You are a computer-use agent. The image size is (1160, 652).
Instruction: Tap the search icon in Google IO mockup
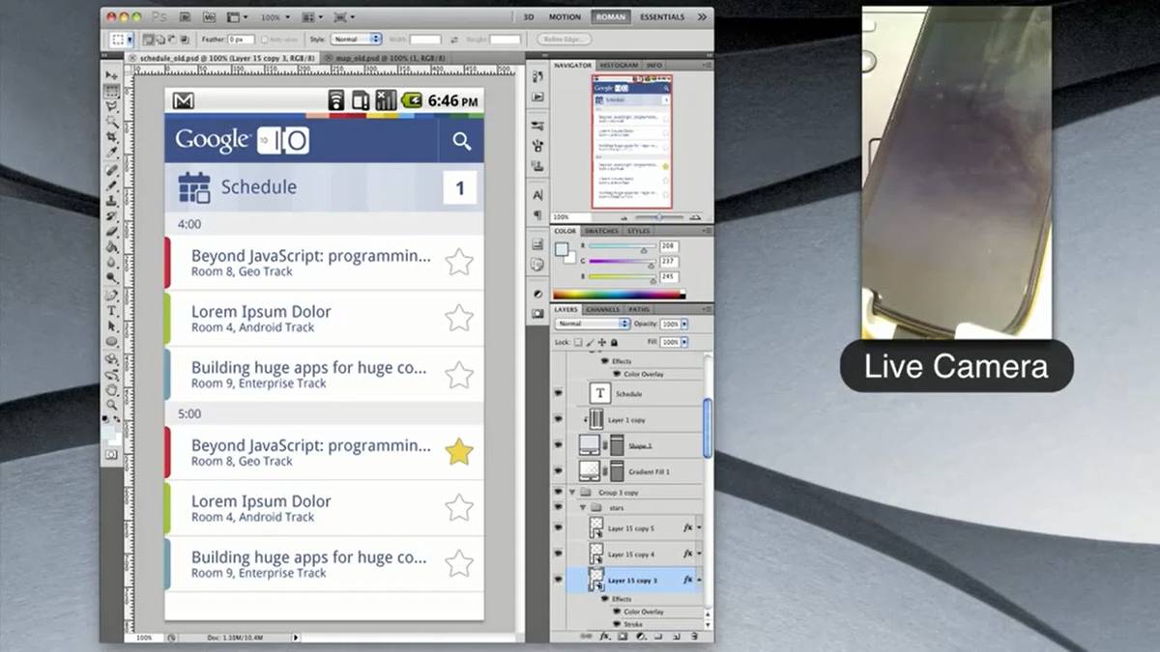[462, 141]
